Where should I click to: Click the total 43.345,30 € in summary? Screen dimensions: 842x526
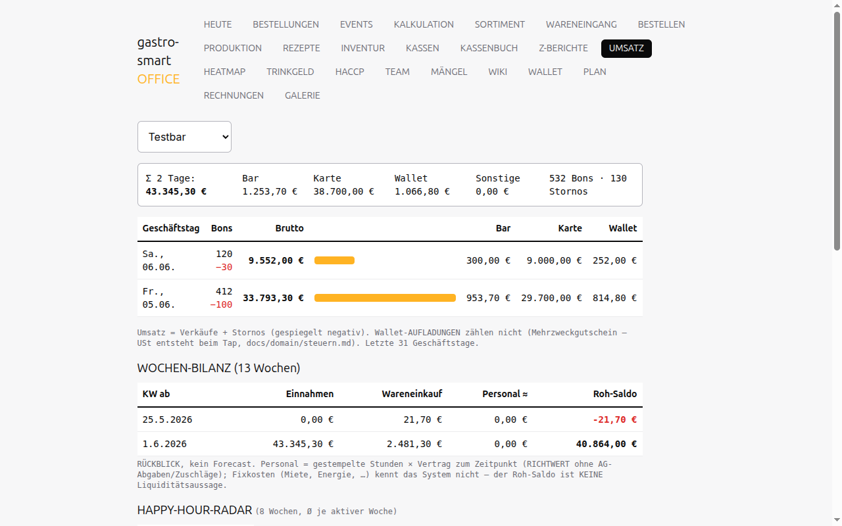click(x=176, y=191)
